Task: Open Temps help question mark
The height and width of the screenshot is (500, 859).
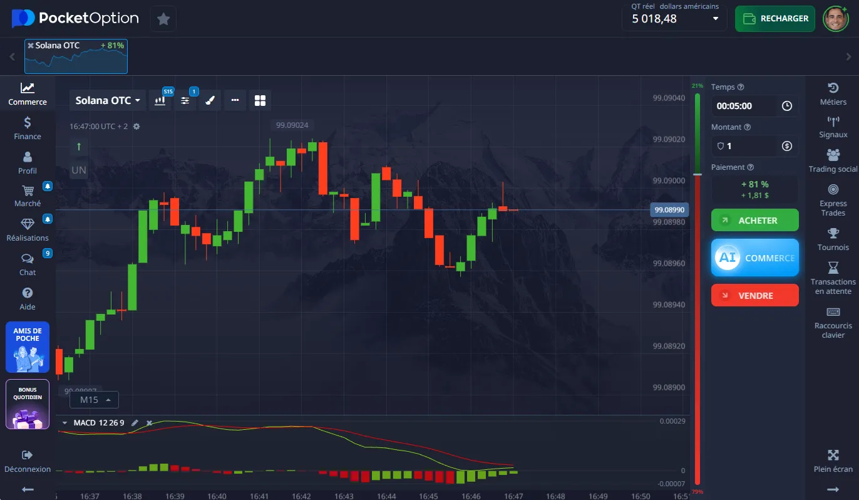Action: tap(741, 87)
